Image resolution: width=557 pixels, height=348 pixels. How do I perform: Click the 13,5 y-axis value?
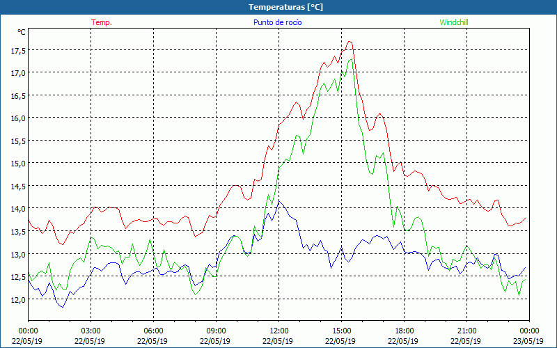point(18,232)
